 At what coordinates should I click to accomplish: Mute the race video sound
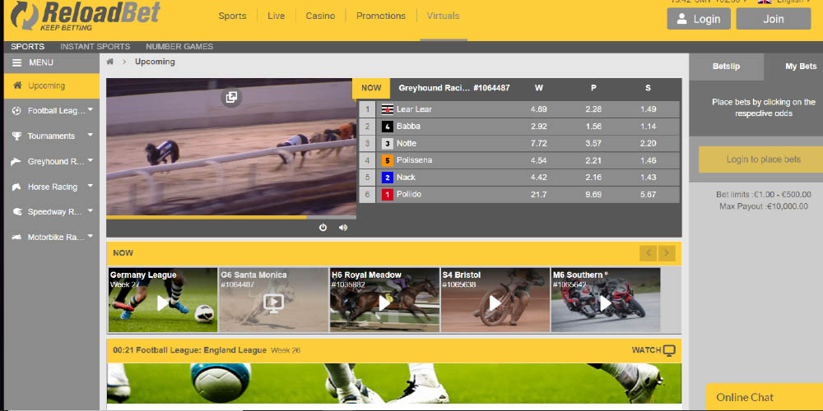coord(343,228)
